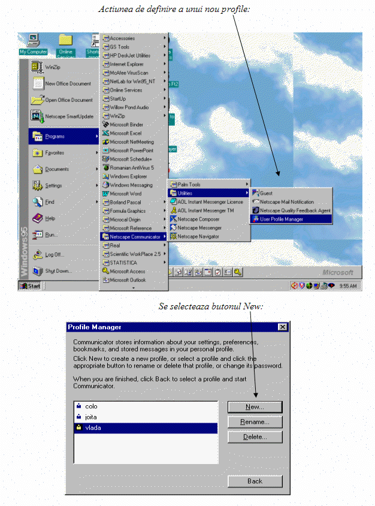375x506 pixels.
Task: Click the taskbar clock 9:55 AM
Action: tap(348, 286)
